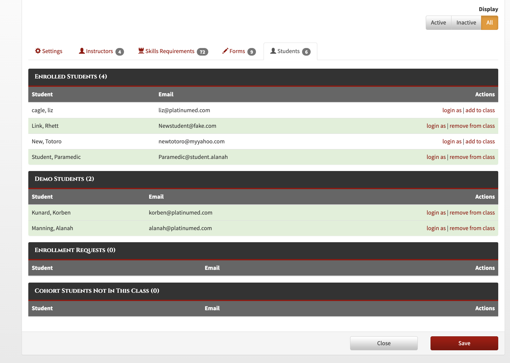Show only Active students
The width and height of the screenshot is (510, 363).
point(438,23)
